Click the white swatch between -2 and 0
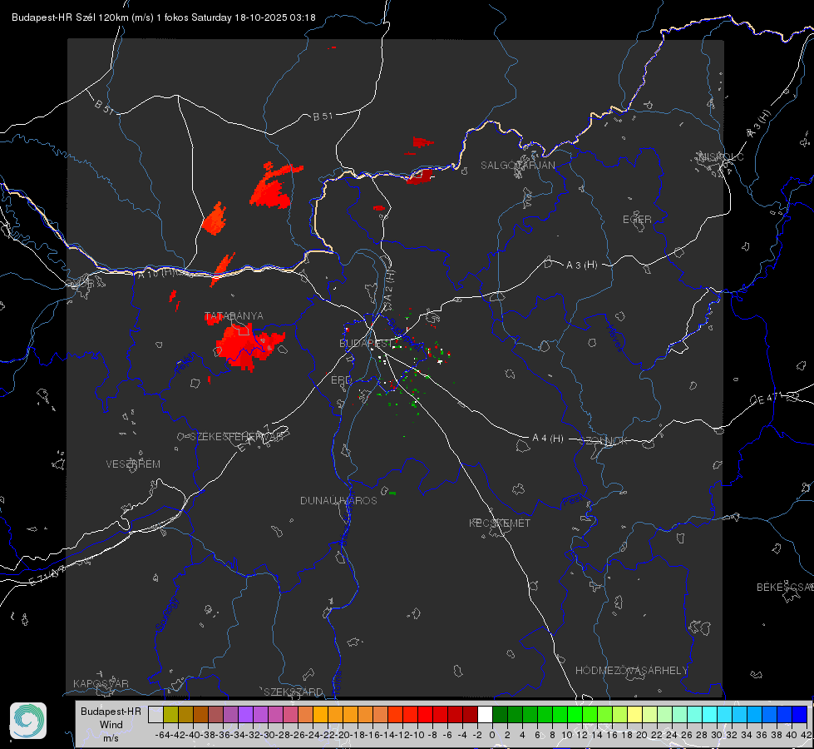This screenshot has width=814, height=749. coord(485,714)
